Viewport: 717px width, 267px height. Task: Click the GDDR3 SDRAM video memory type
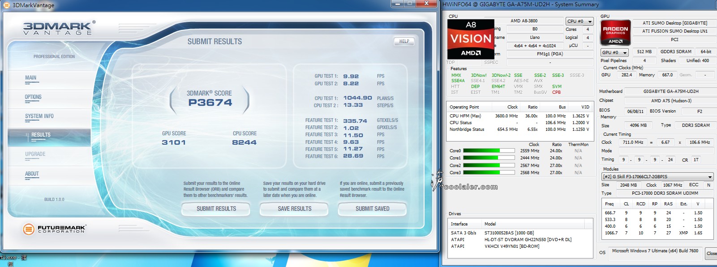coord(676,52)
